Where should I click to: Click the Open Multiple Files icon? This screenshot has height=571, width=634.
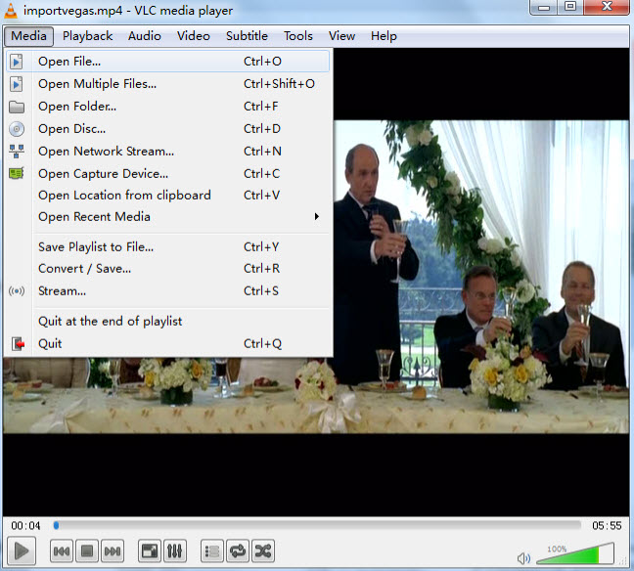click(17, 84)
